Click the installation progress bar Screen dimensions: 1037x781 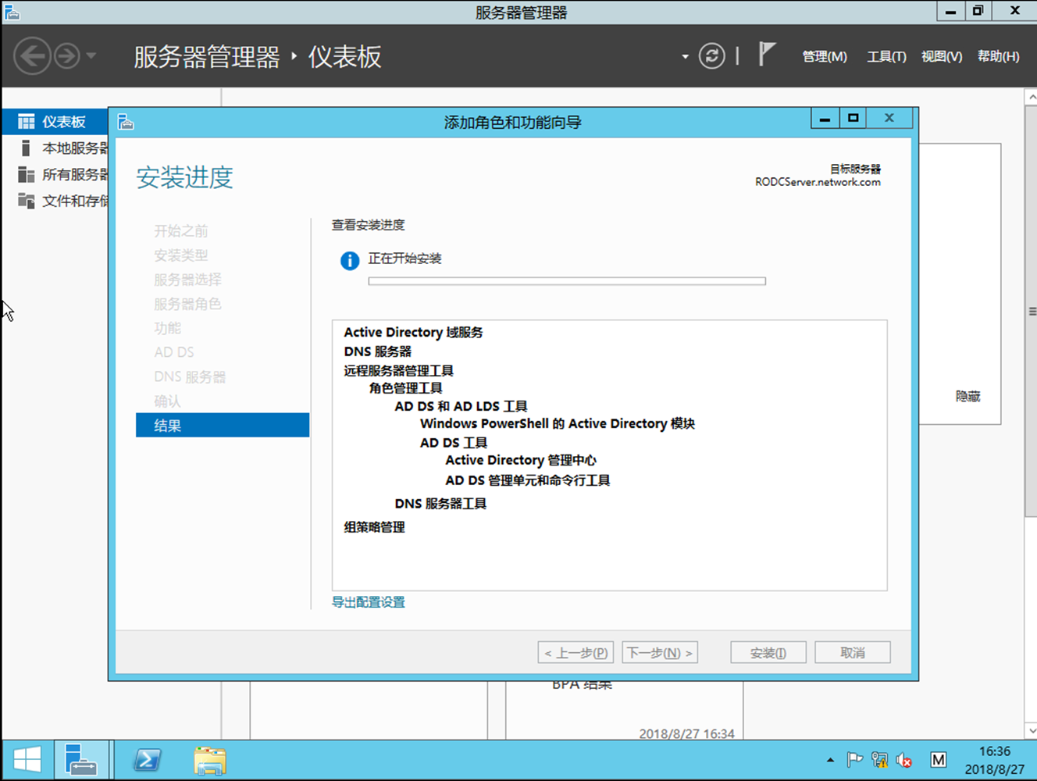(x=567, y=281)
